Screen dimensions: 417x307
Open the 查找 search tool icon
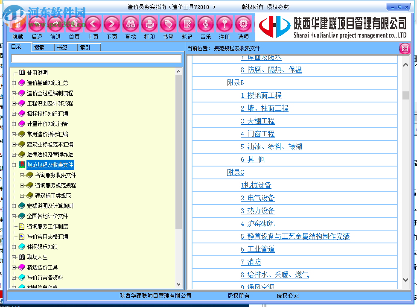point(130,24)
